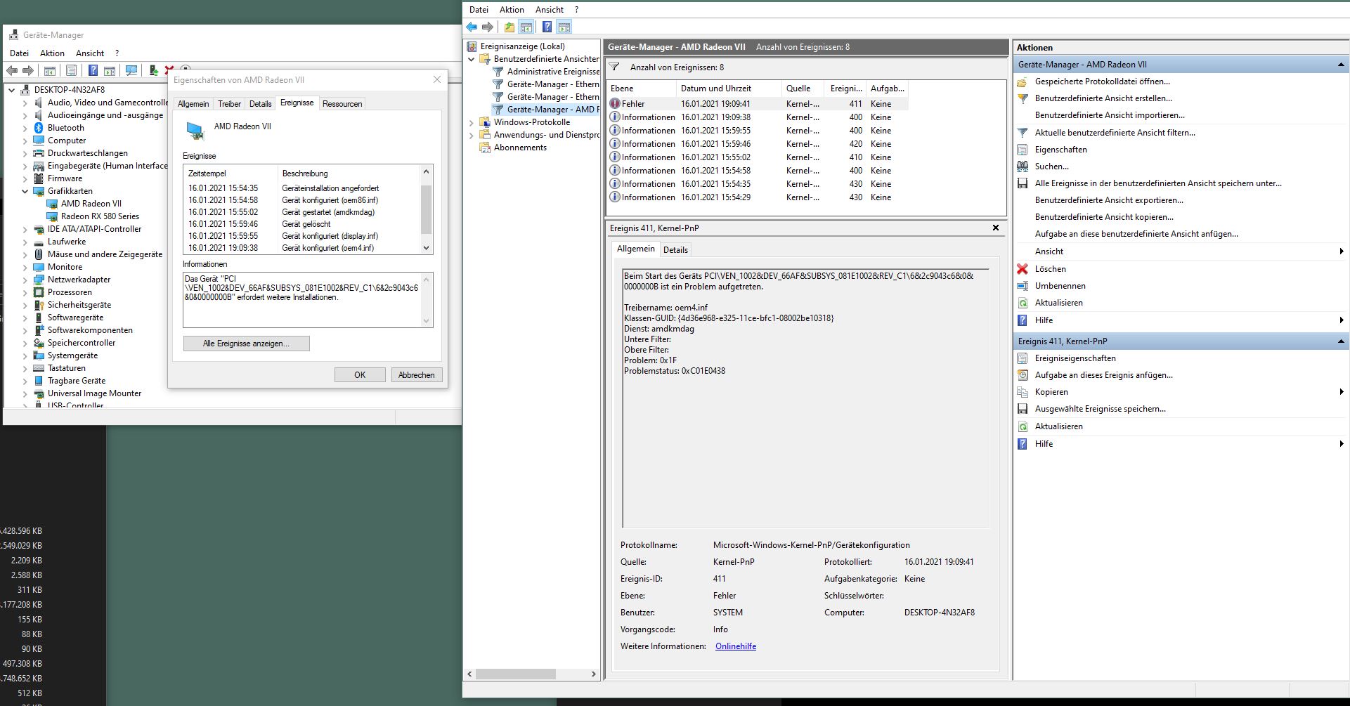
Task: Click Abonnements folder icon in Ereignisanzeige tree
Action: 484,148
